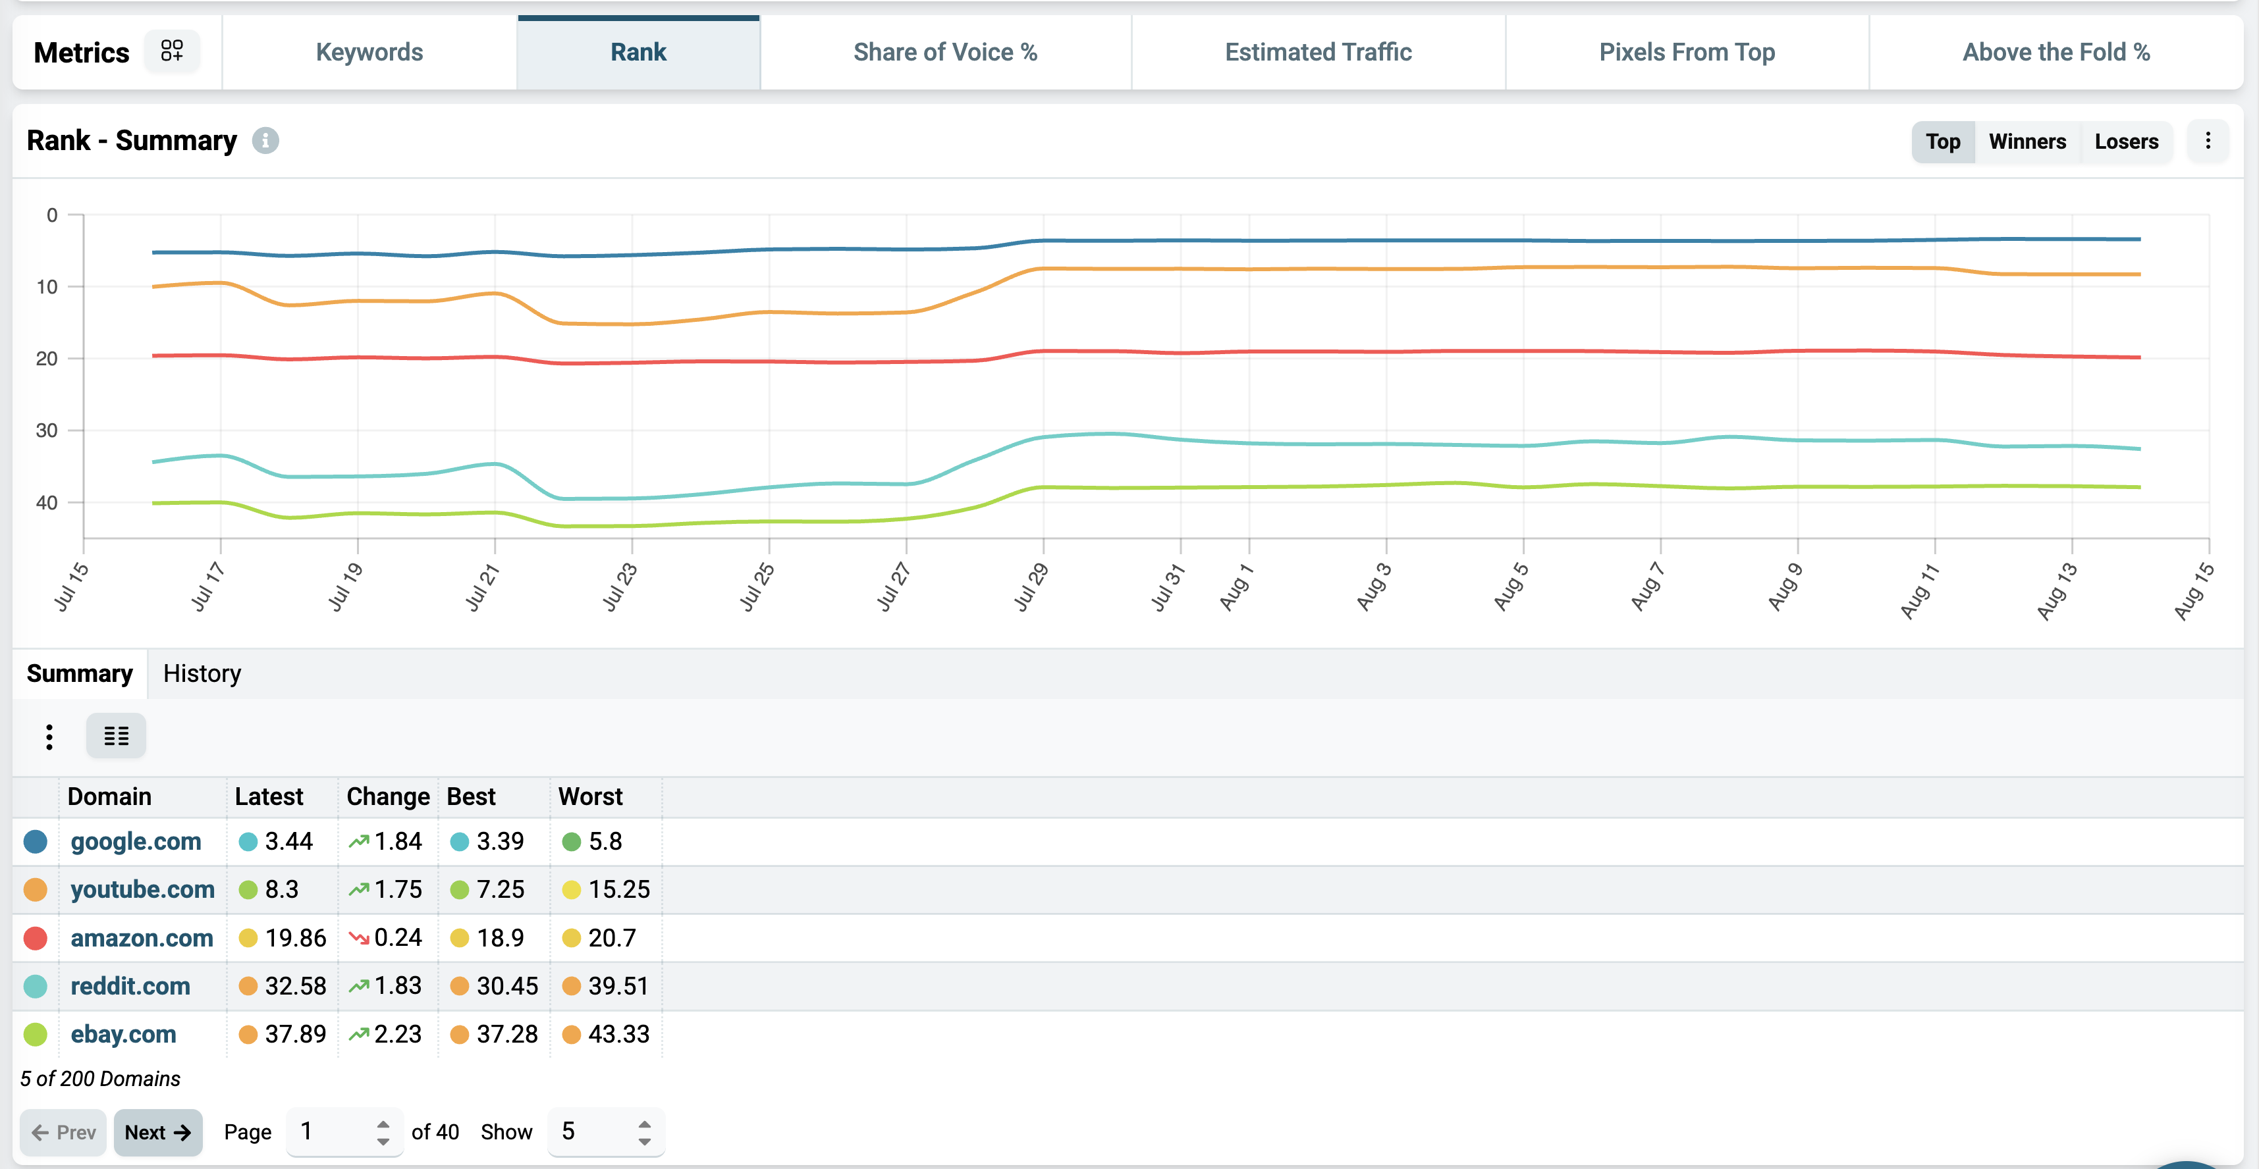Open the add metrics widget icon
Image resolution: width=2259 pixels, height=1169 pixels.
pyautogui.click(x=172, y=51)
